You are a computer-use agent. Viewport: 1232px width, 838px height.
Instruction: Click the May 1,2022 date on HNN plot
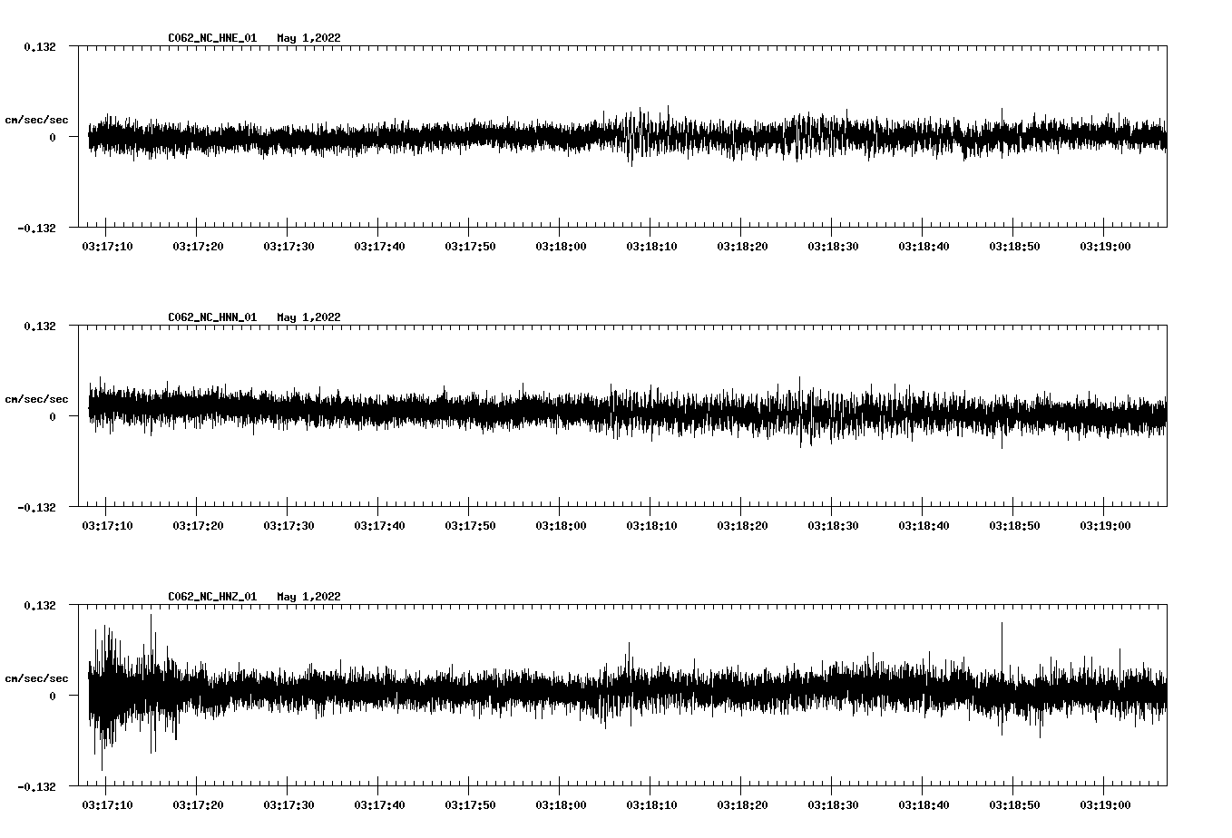pos(309,317)
